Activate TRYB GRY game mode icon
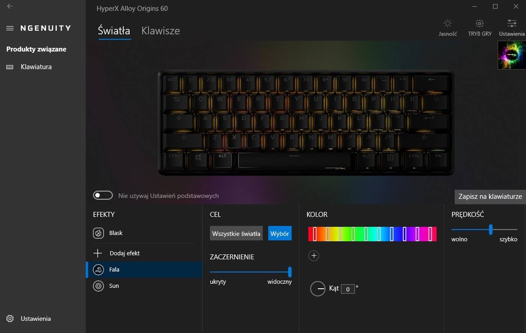The height and width of the screenshot is (333, 526). point(480,23)
